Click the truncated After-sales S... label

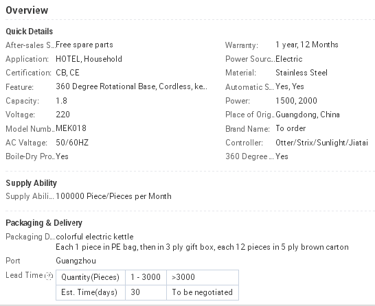30,45
